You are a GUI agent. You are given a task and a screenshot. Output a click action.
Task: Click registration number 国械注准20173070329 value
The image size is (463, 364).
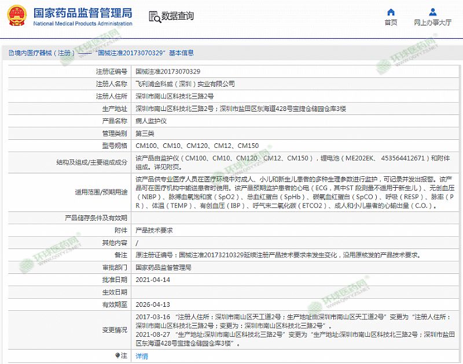pos(168,72)
